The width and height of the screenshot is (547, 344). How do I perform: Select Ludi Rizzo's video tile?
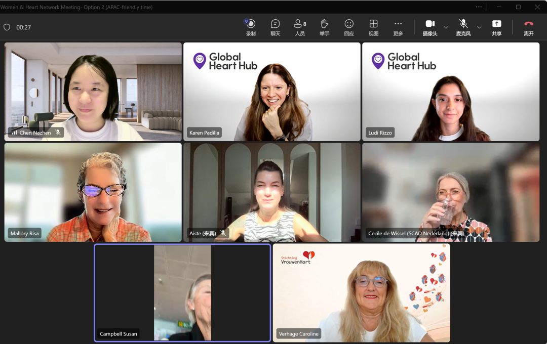pos(451,92)
